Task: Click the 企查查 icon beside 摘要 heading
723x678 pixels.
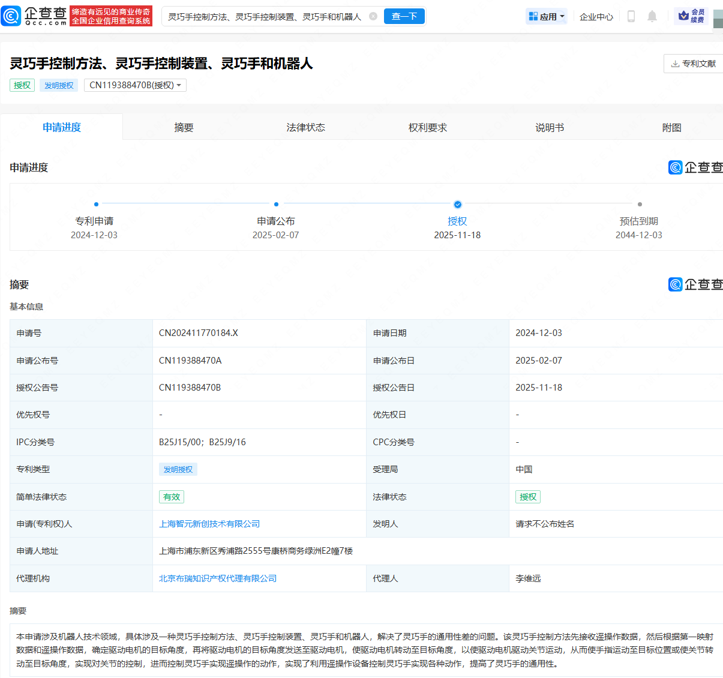Action: (675, 284)
